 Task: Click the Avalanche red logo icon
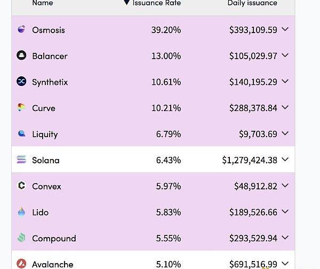click(21, 264)
